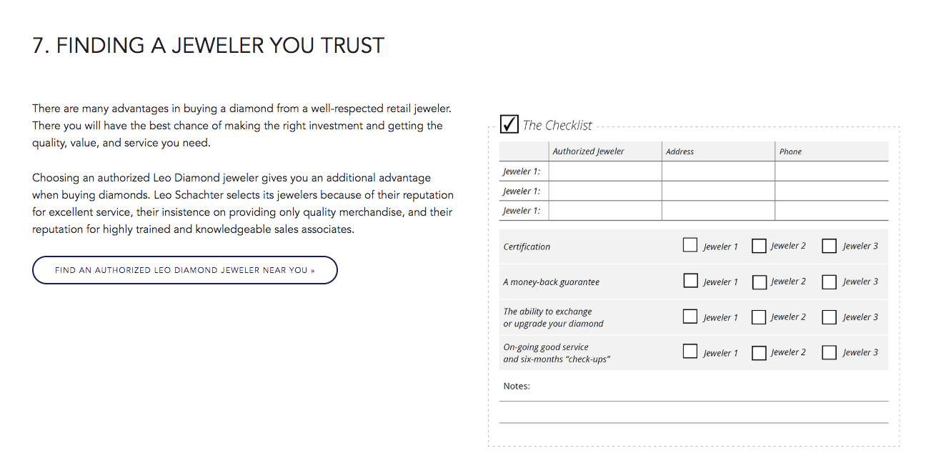Open Find an Authorized Leo Diamond Jeweler link
This screenshot has width=951, height=473.
[184, 270]
